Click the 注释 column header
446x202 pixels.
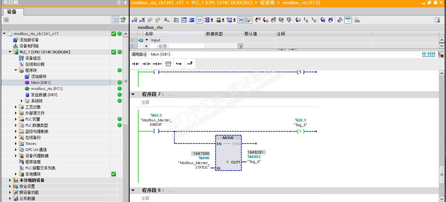(324, 34)
